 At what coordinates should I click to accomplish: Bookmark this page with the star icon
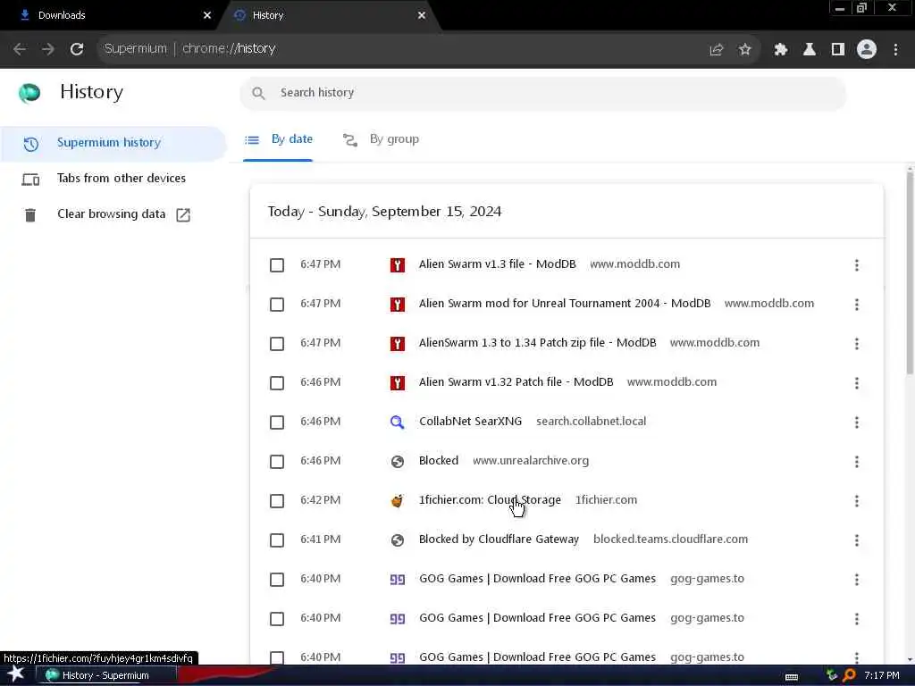coord(744,50)
